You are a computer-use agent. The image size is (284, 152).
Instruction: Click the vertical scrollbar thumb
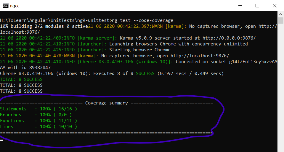[281, 20]
